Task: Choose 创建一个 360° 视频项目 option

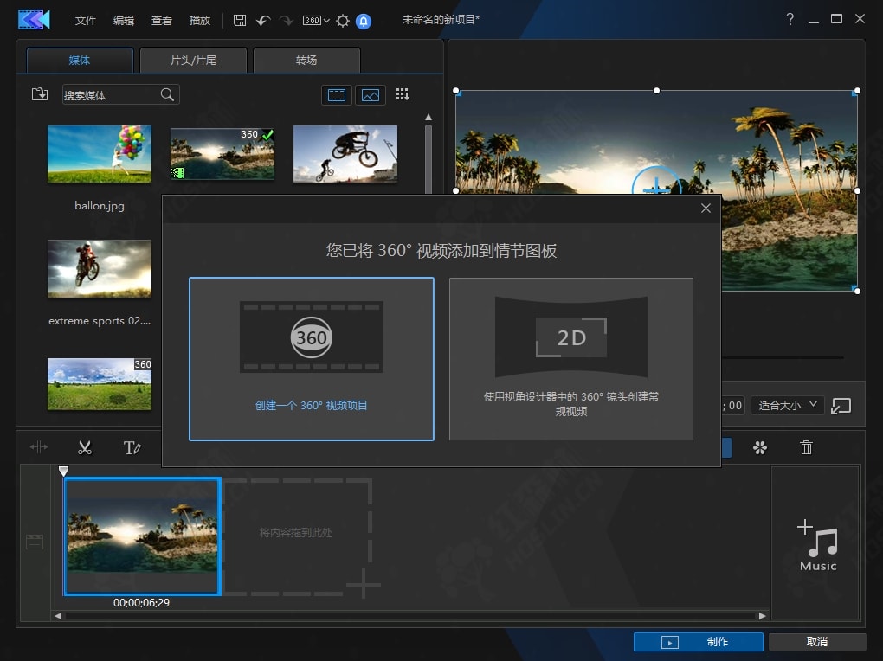Action: (312, 359)
